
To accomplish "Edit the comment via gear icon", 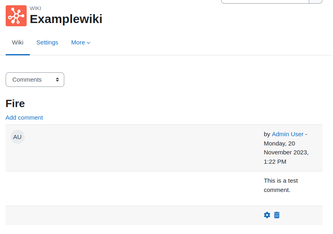I will (267, 215).
